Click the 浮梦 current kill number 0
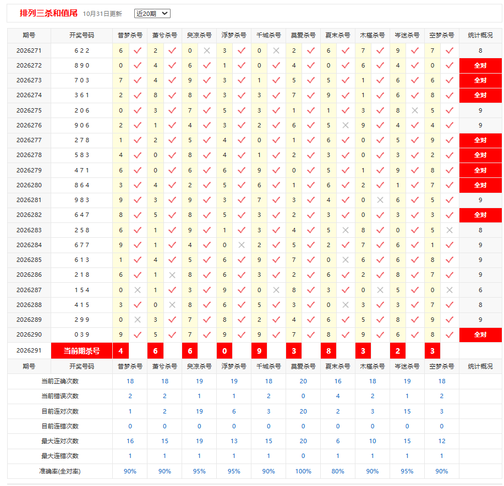The height and width of the screenshot is (486, 504). coord(224,351)
